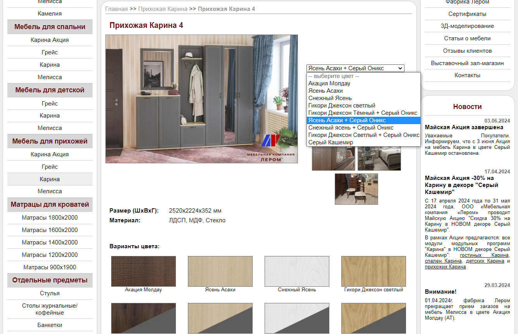Select highlighted 'Ясень Асахи + Серый Оникс' option
The image size is (518, 334).
[363, 120]
